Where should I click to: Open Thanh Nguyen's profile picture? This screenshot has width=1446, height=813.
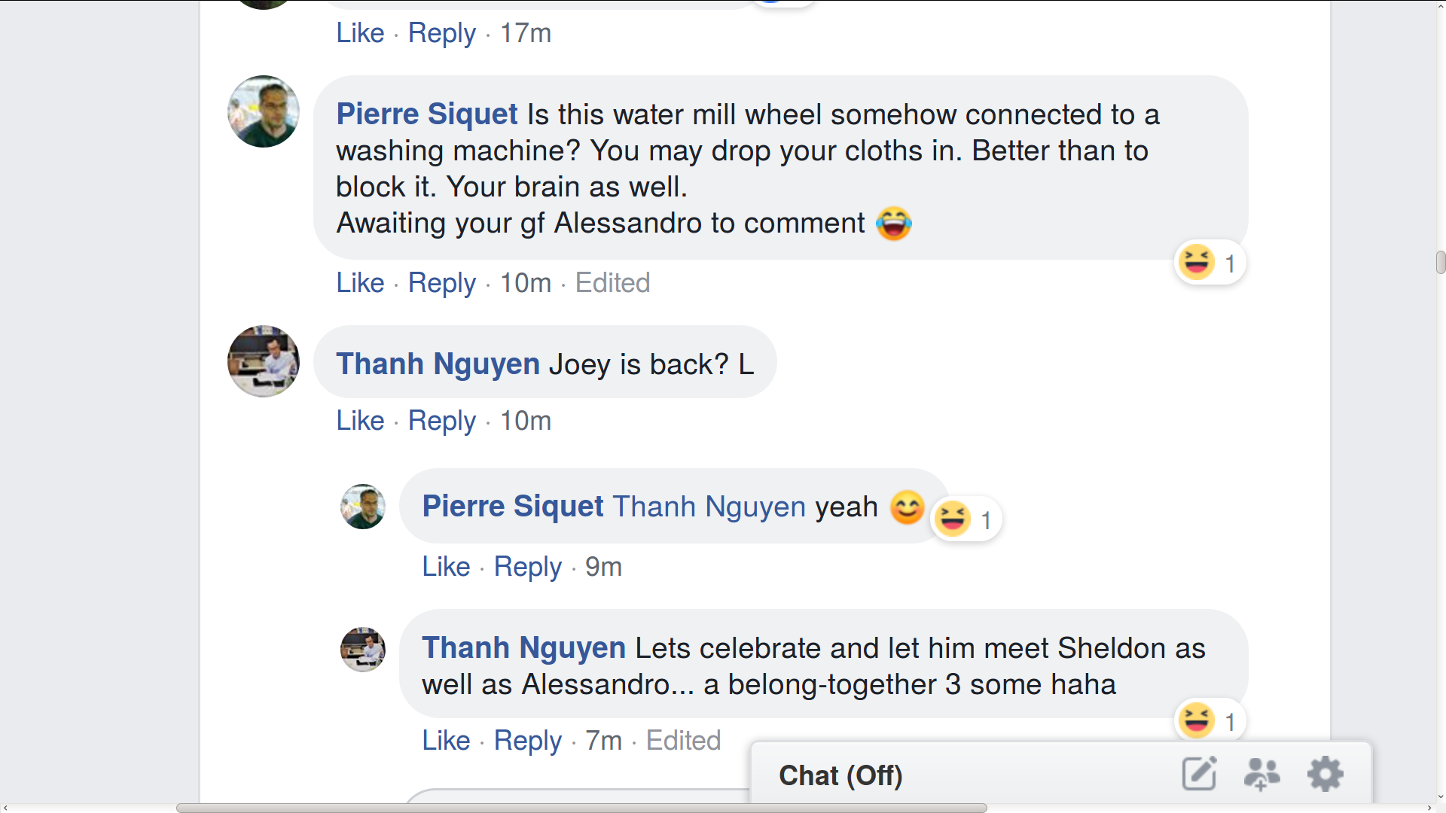263,361
